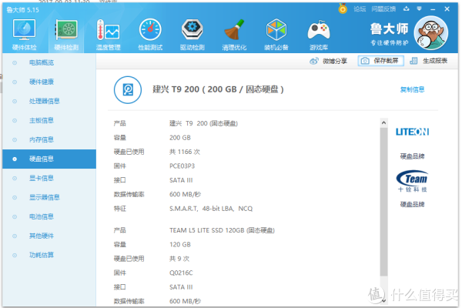Click 保存截屏 save screenshot button
This screenshot has width=462, height=308.
380,61
